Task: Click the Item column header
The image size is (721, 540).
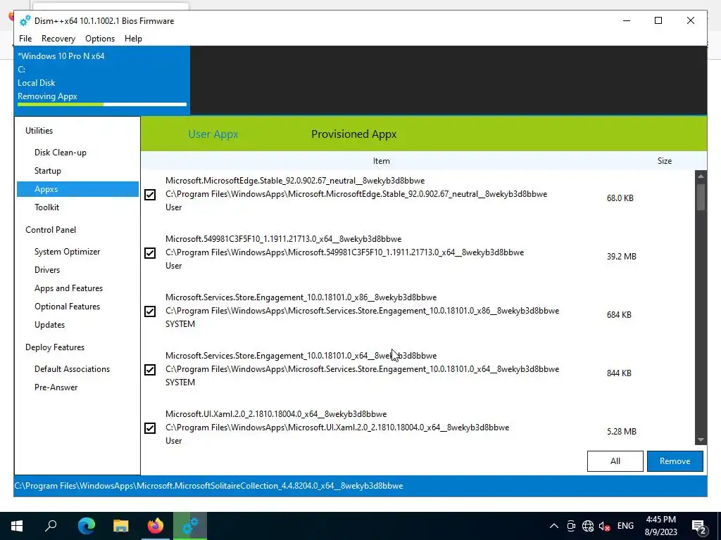Action: [x=381, y=161]
